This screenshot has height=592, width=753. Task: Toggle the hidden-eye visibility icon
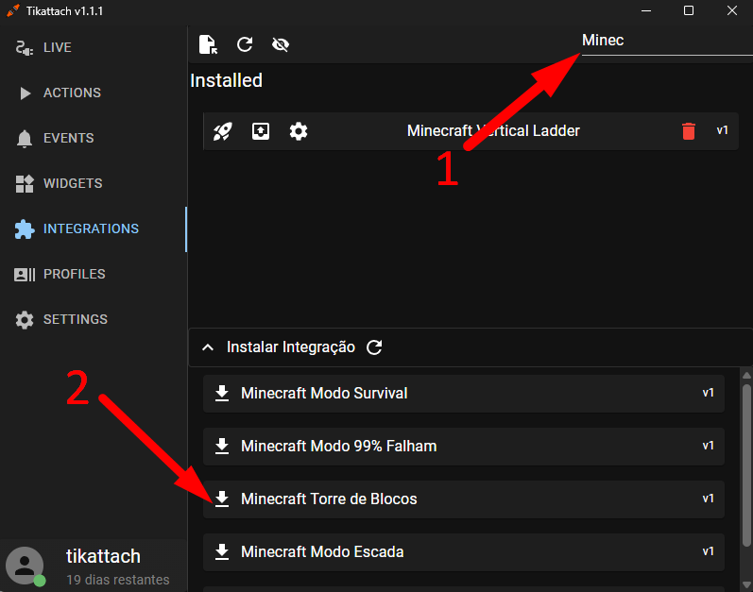(x=281, y=44)
